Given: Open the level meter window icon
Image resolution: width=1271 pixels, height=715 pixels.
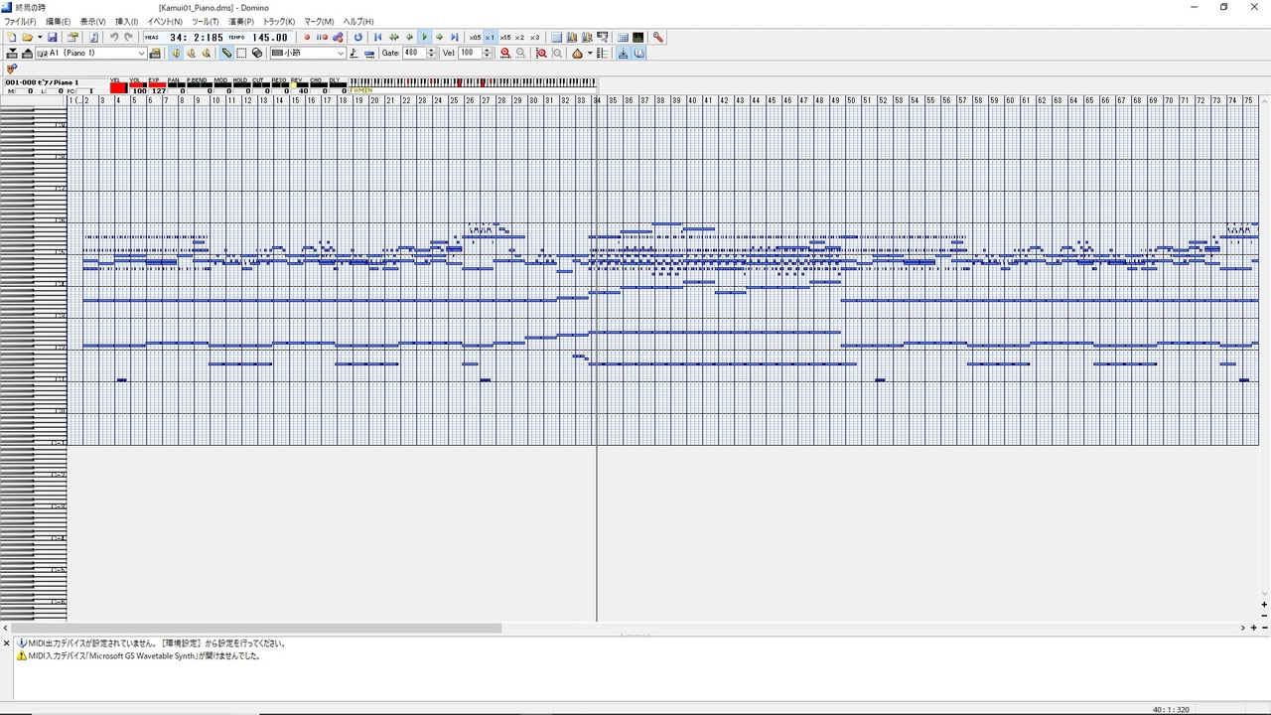Looking at the screenshot, I should (638, 37).
